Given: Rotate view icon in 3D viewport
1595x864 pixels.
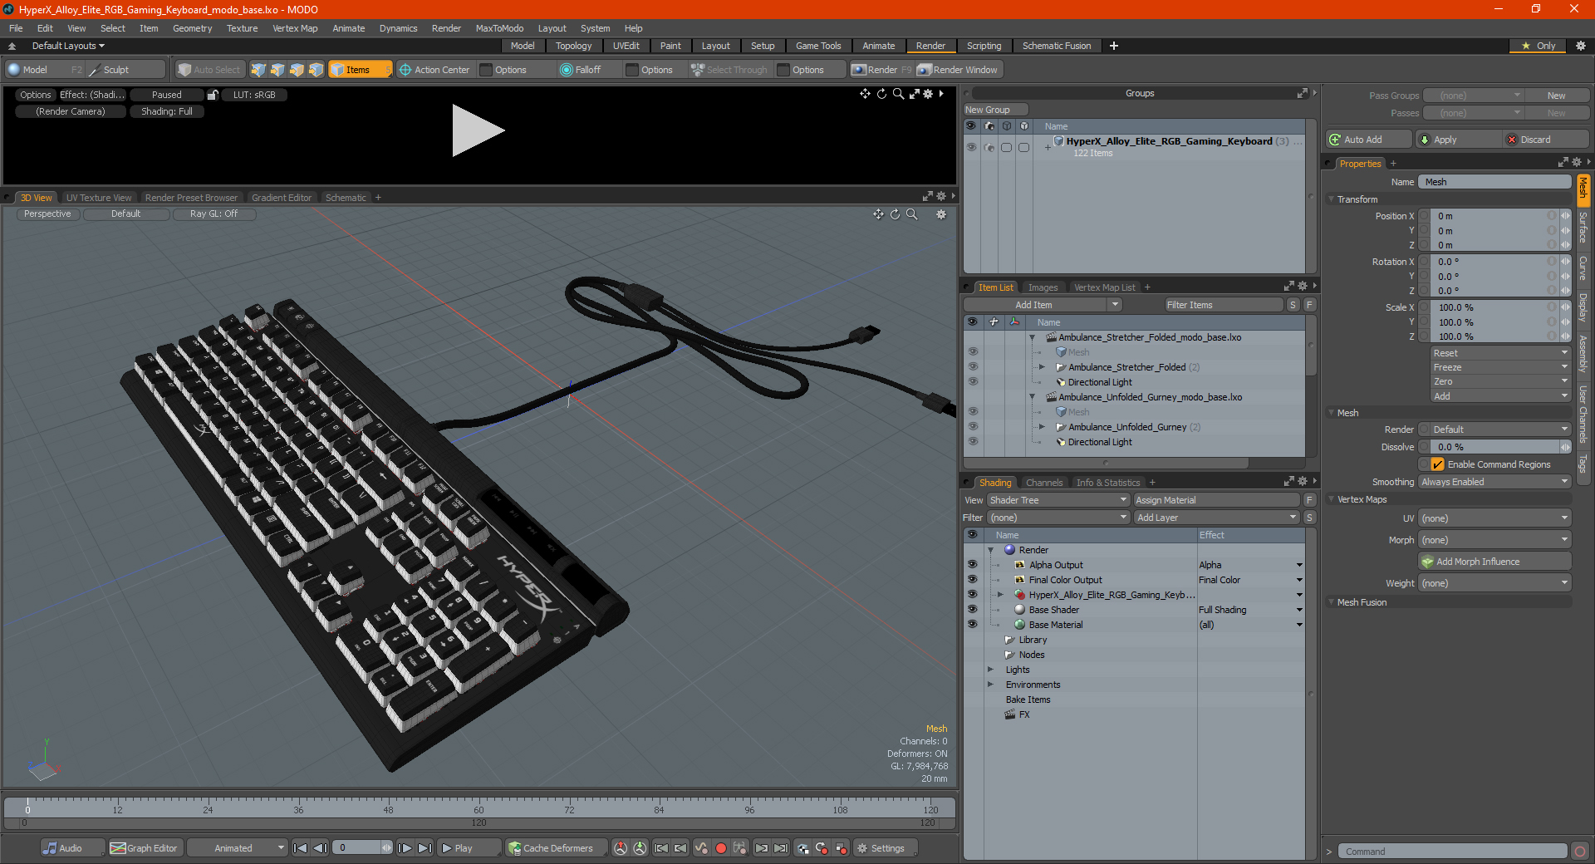Looking at the screenshot, I should (x=895, y=214).
